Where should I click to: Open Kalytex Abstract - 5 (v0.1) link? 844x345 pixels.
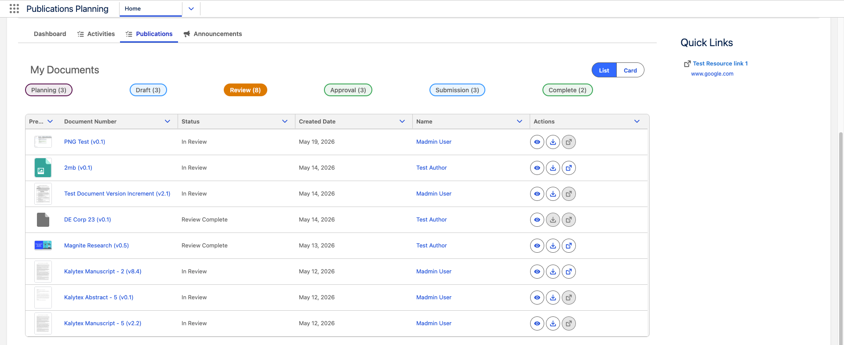pyautogui.click(x=99, y=298)
